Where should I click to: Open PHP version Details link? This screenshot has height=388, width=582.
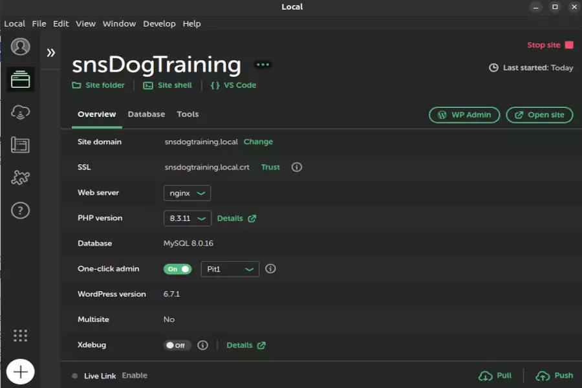(237, 219)
